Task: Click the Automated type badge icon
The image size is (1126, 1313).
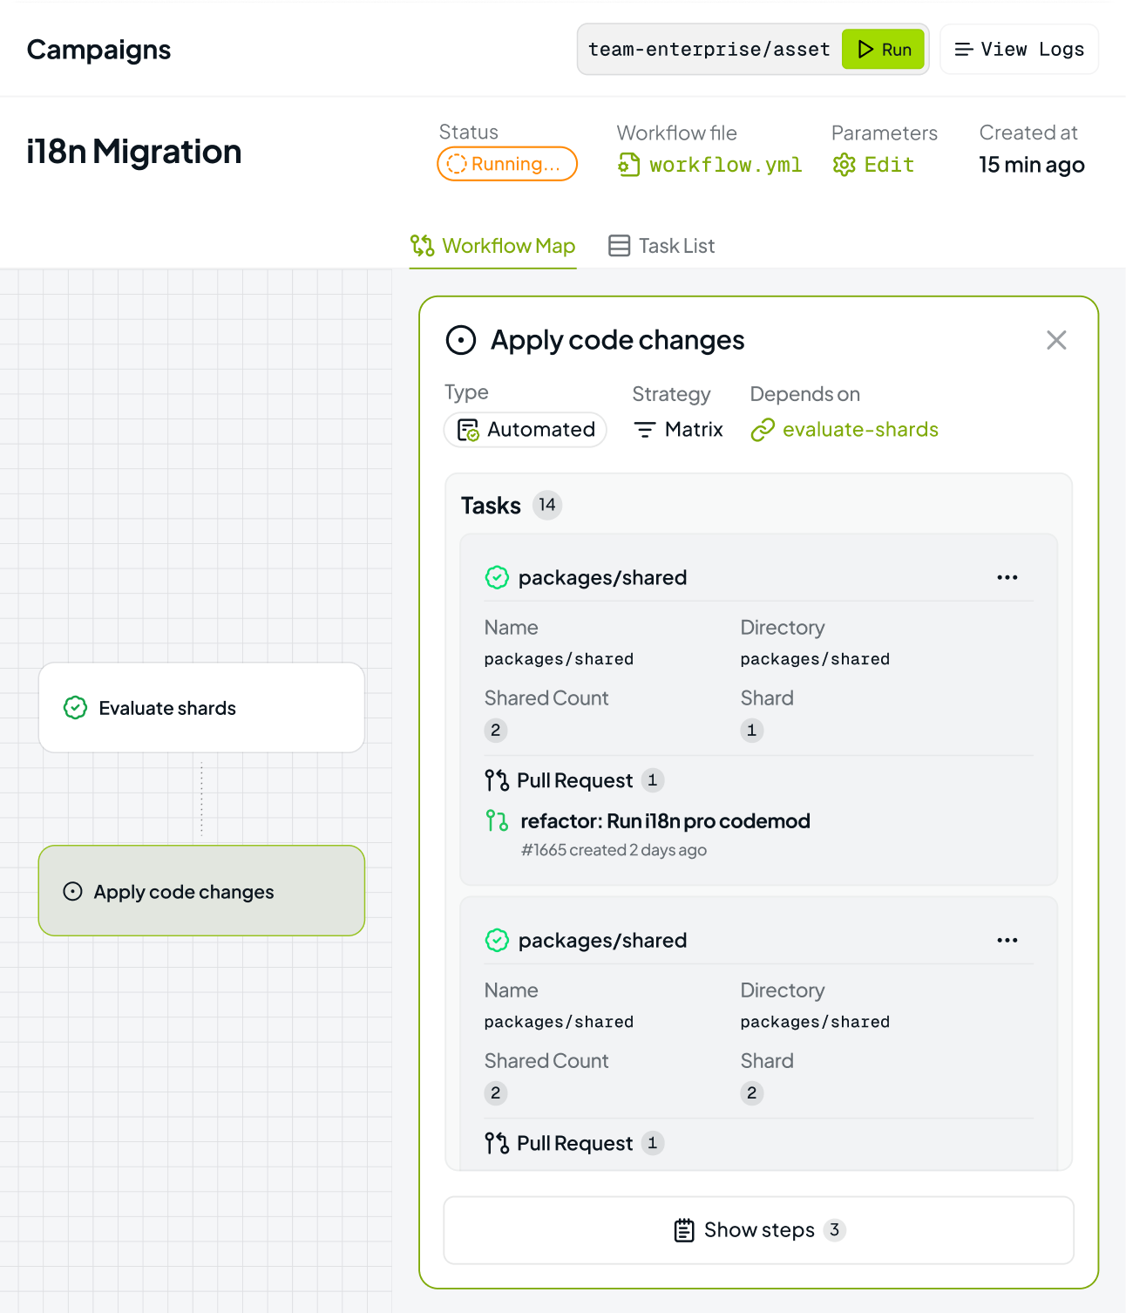Action: point(466,430)
